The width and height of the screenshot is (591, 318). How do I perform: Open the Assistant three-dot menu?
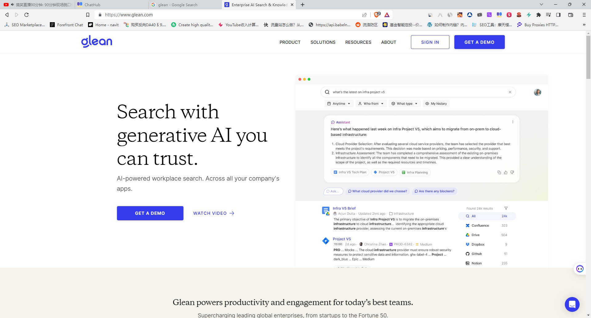[513, 122]
